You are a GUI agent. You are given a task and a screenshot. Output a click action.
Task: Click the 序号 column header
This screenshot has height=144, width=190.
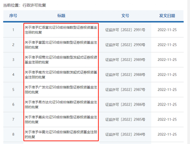pos(13,16)
